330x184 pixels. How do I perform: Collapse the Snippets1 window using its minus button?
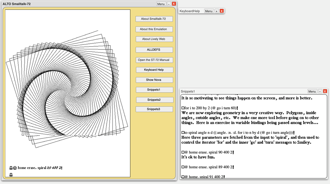[320, 91]
